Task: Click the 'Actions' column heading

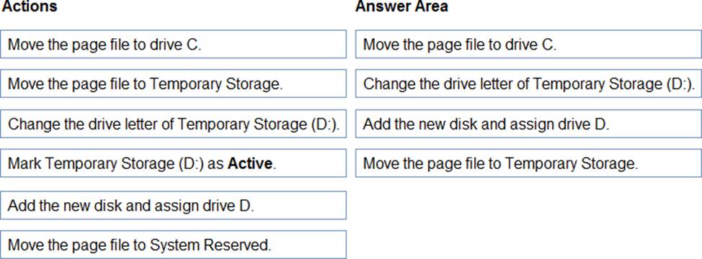Action: pos(30,6)
